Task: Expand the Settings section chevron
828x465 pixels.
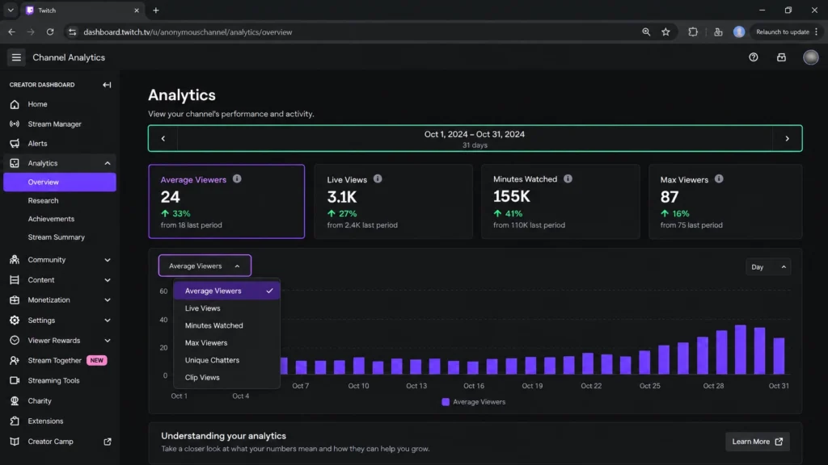Action: [x=108, y=320]
